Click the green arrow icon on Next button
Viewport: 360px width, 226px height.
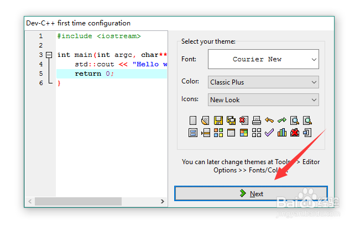point(243,193)
